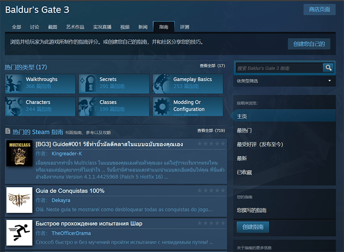Click the star rating of Guia de Conquistas
344x252 pixels.
[x=211, y=191]
